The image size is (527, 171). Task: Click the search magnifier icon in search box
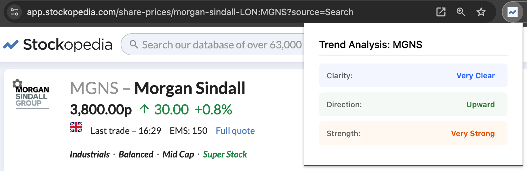click(134, 44)
